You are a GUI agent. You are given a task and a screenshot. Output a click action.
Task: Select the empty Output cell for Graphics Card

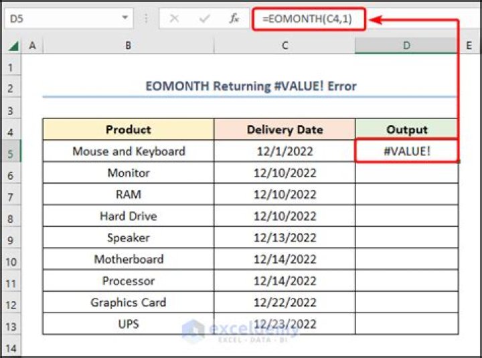click(406, 302)
